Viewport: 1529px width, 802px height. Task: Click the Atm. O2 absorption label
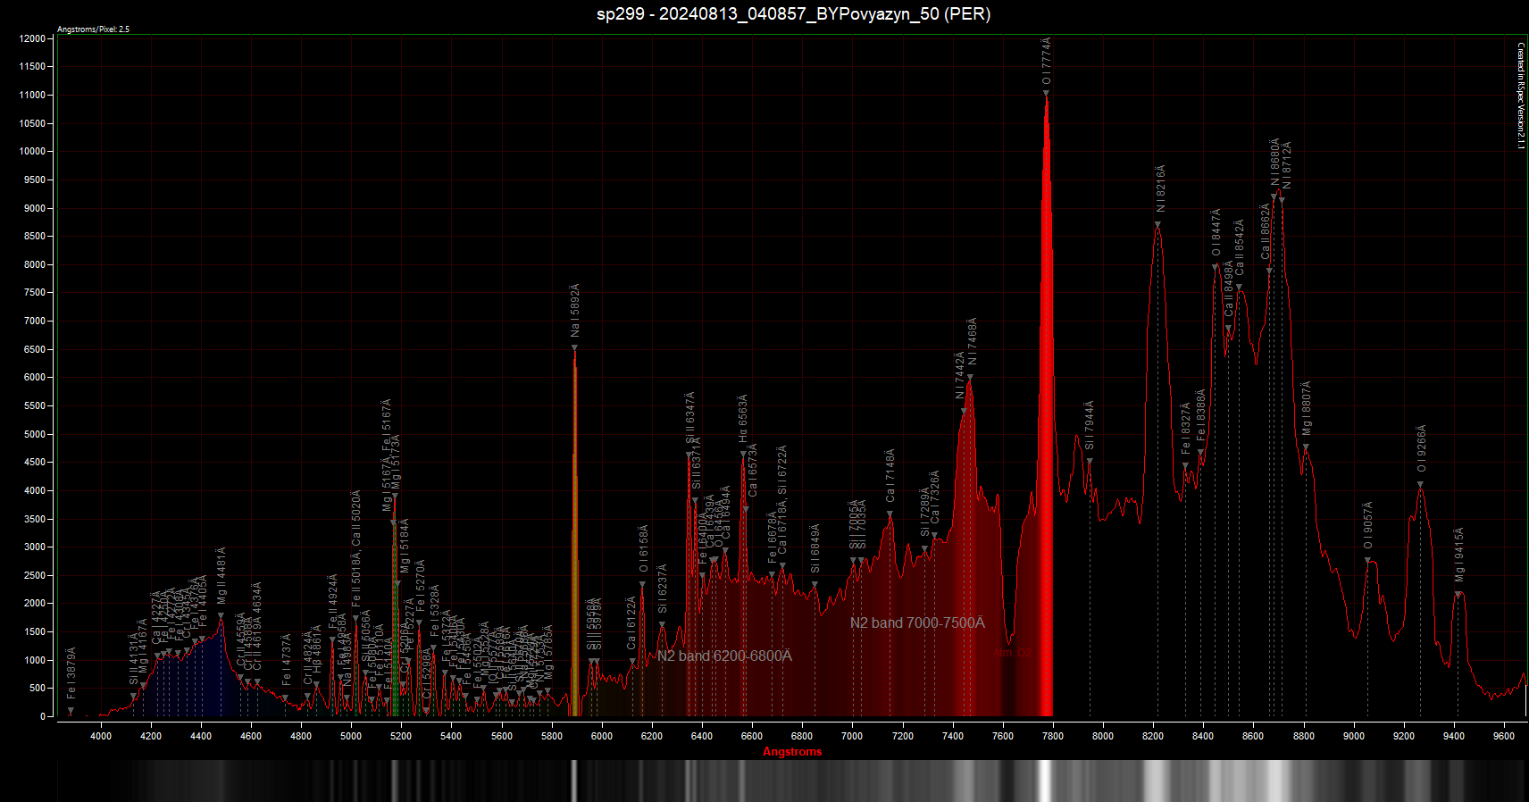pos(1012,653)
